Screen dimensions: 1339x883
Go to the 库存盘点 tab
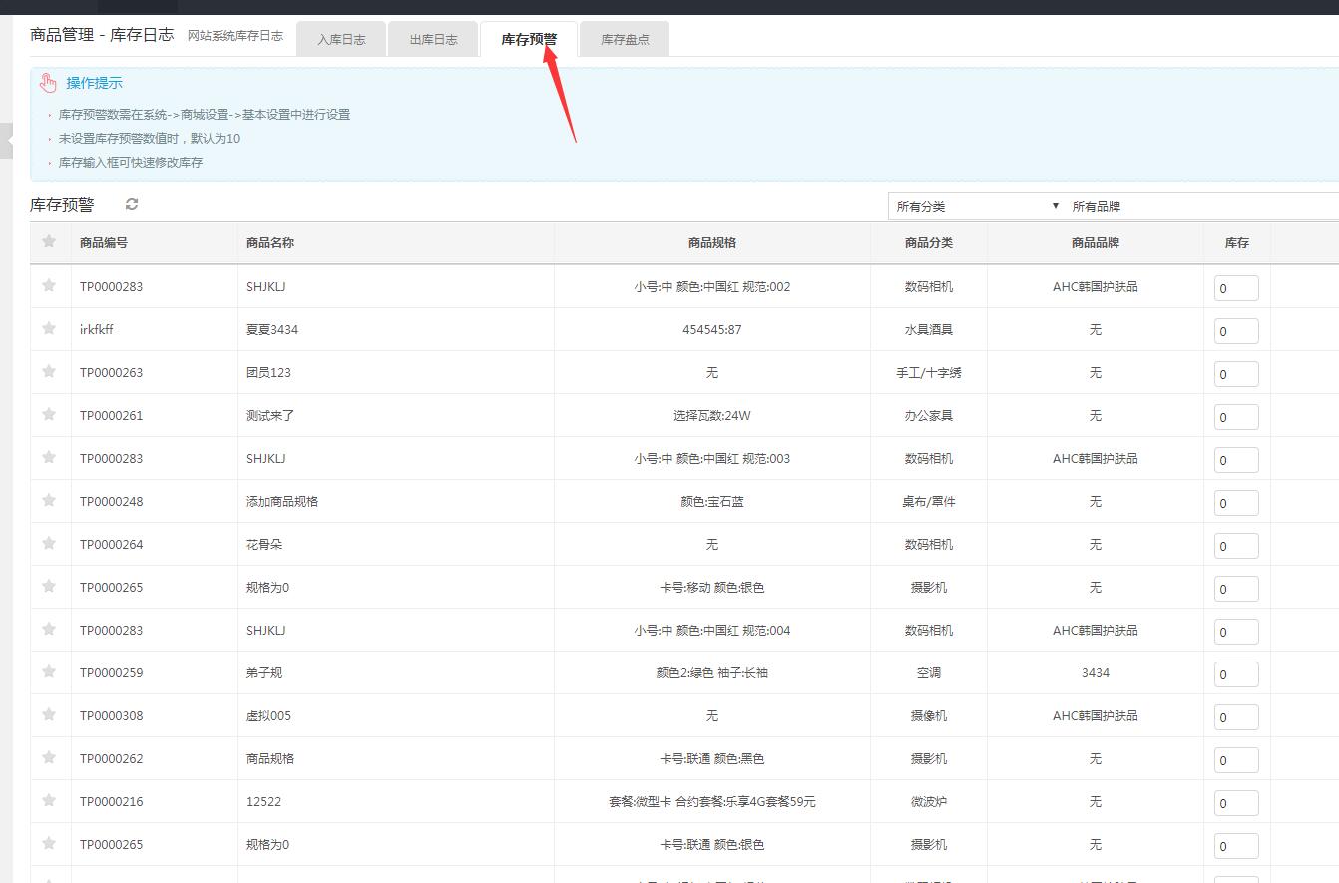pos(625,40)
